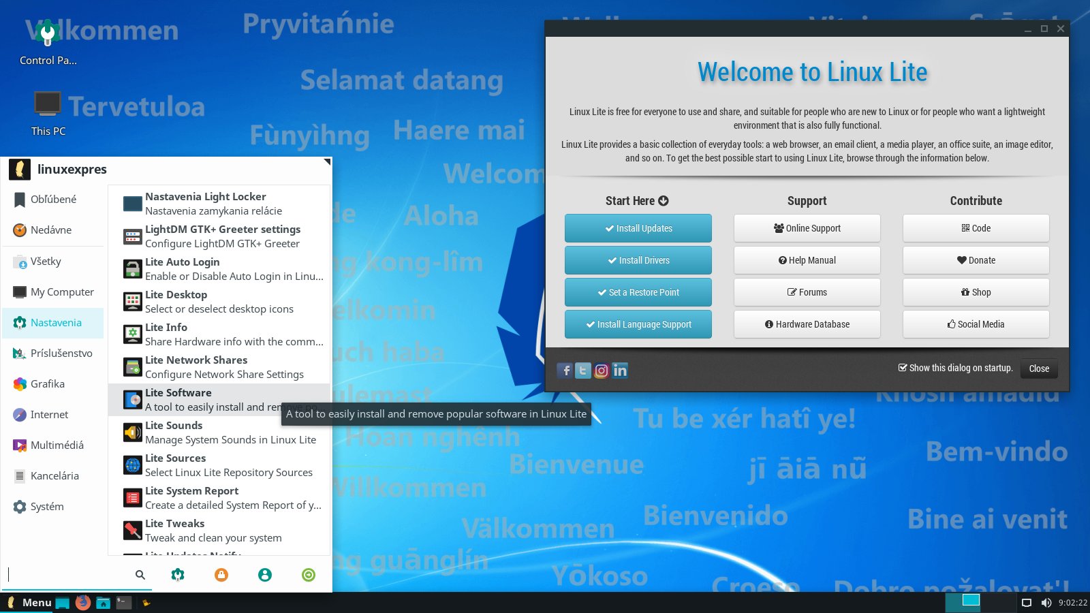The image size is (1090, 613).
Task: Open Firefox from the taskbar
Action: 83,603
